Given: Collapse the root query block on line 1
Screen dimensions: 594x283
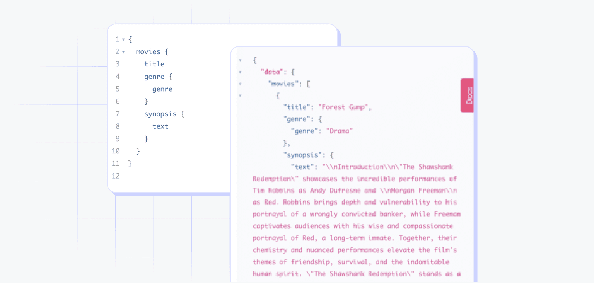Looking at the screenshot, I should (123, 39).
